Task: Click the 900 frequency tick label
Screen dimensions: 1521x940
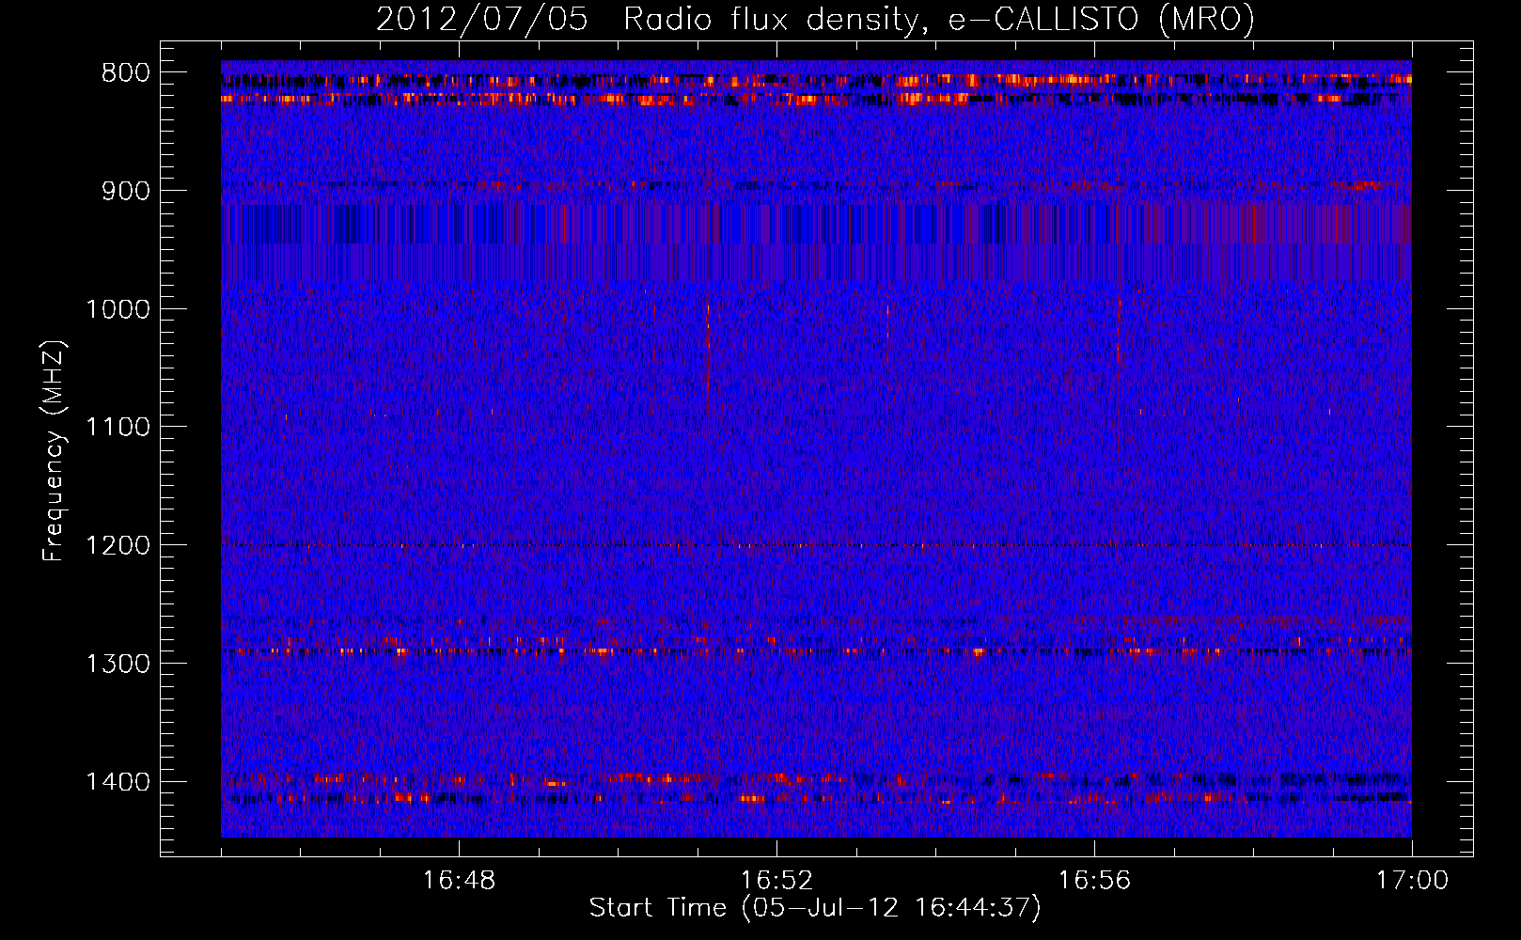Action: pyautogui.click(x=126, y=191)
